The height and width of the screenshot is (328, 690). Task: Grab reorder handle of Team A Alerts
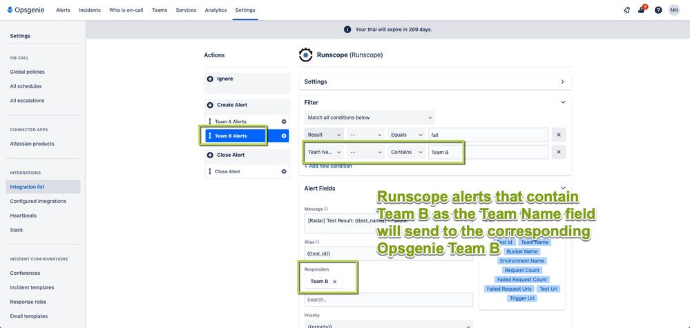point(210,122)
